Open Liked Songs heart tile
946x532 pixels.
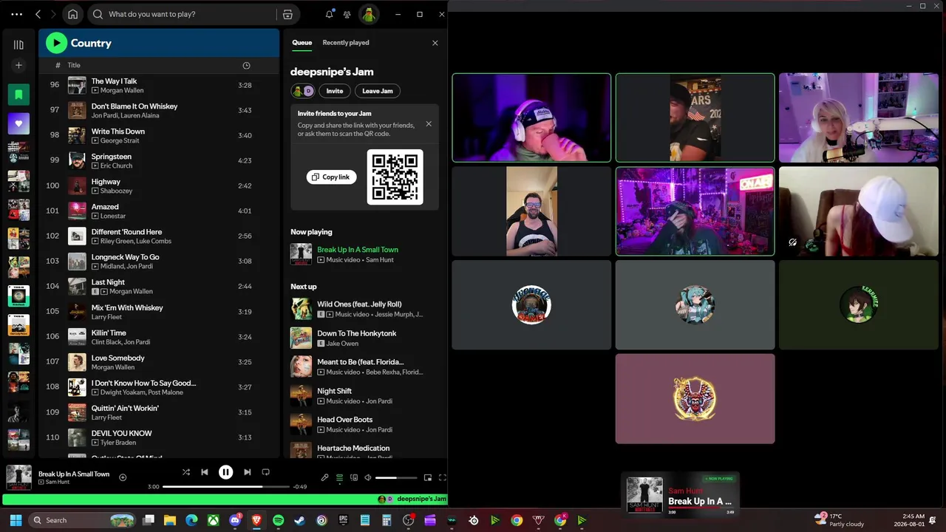pos(18,123)
